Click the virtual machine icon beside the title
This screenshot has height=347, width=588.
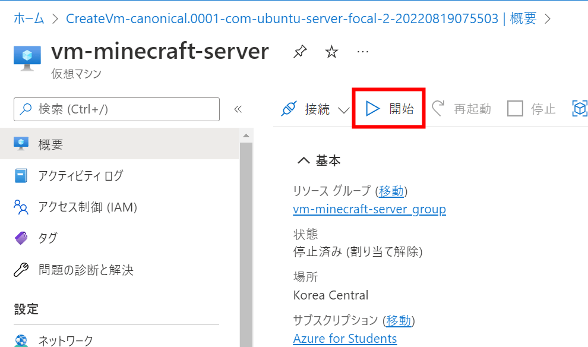27,58
